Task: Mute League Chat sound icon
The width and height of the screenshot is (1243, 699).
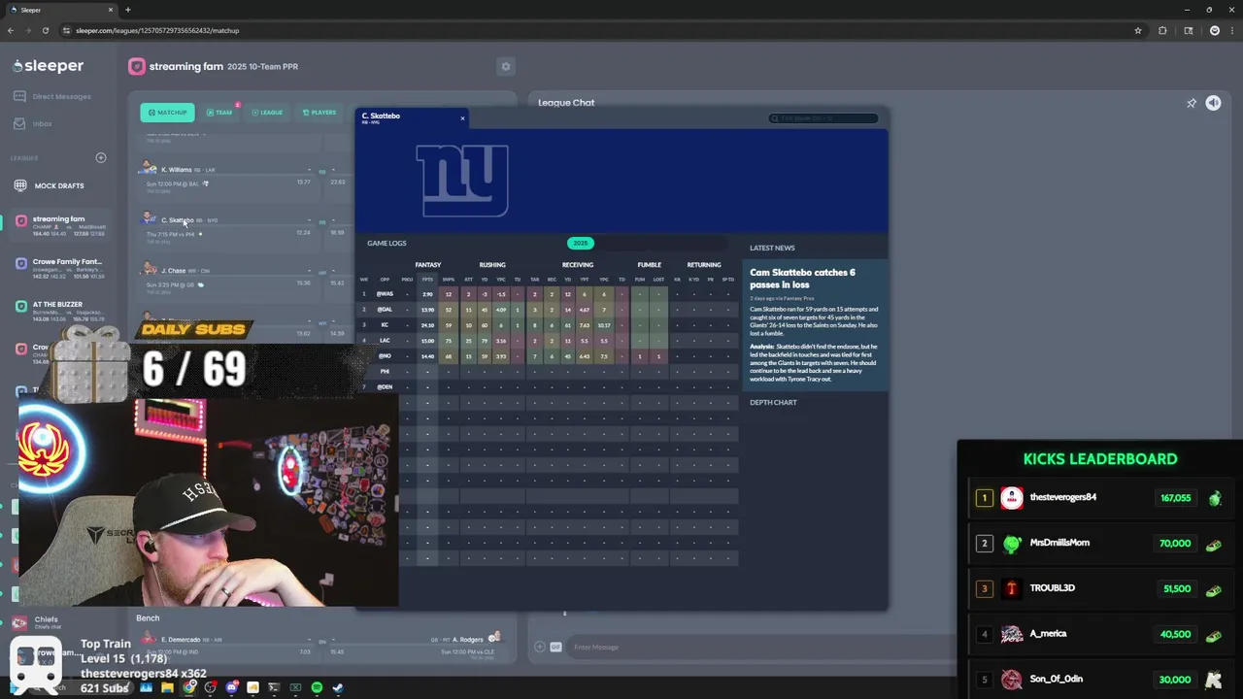Action: [x=1213, y=103]
